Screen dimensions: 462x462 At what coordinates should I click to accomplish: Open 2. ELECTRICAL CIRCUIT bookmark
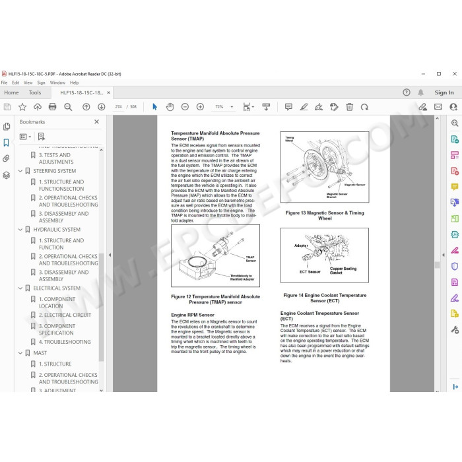coord(65,315)
